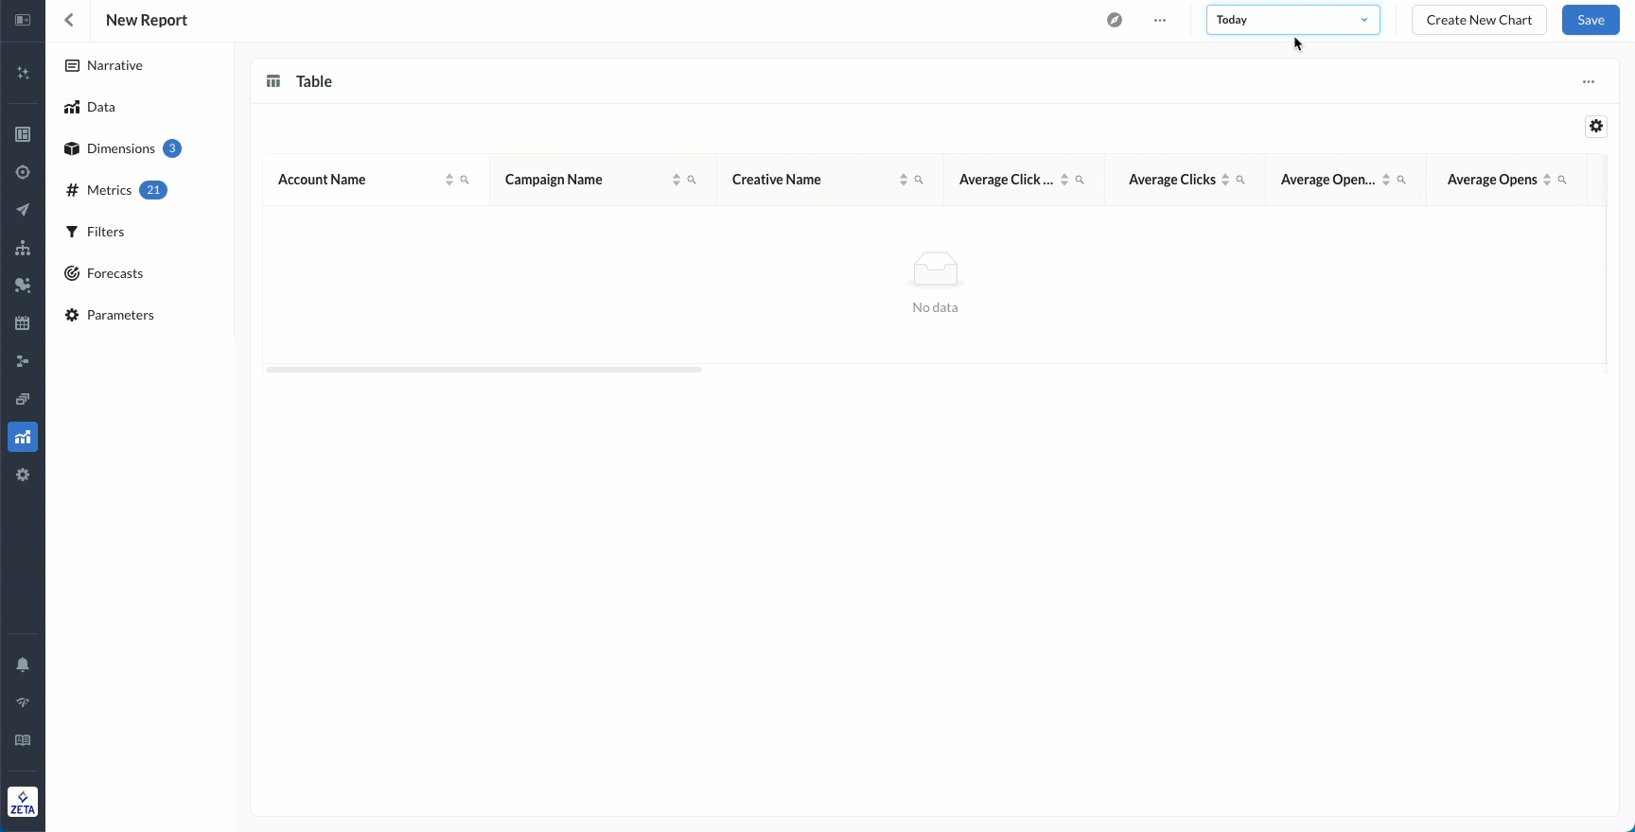Viewport: 1635px width, 832px height.
Task: Search within Average Clicks column
Action: pyautogui.click(x=1240, y=180)
